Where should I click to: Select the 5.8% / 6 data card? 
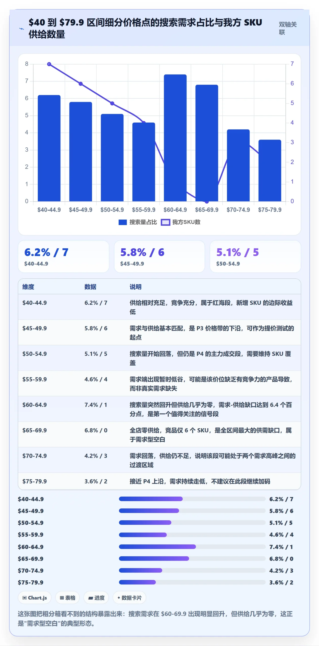point(159,256)
